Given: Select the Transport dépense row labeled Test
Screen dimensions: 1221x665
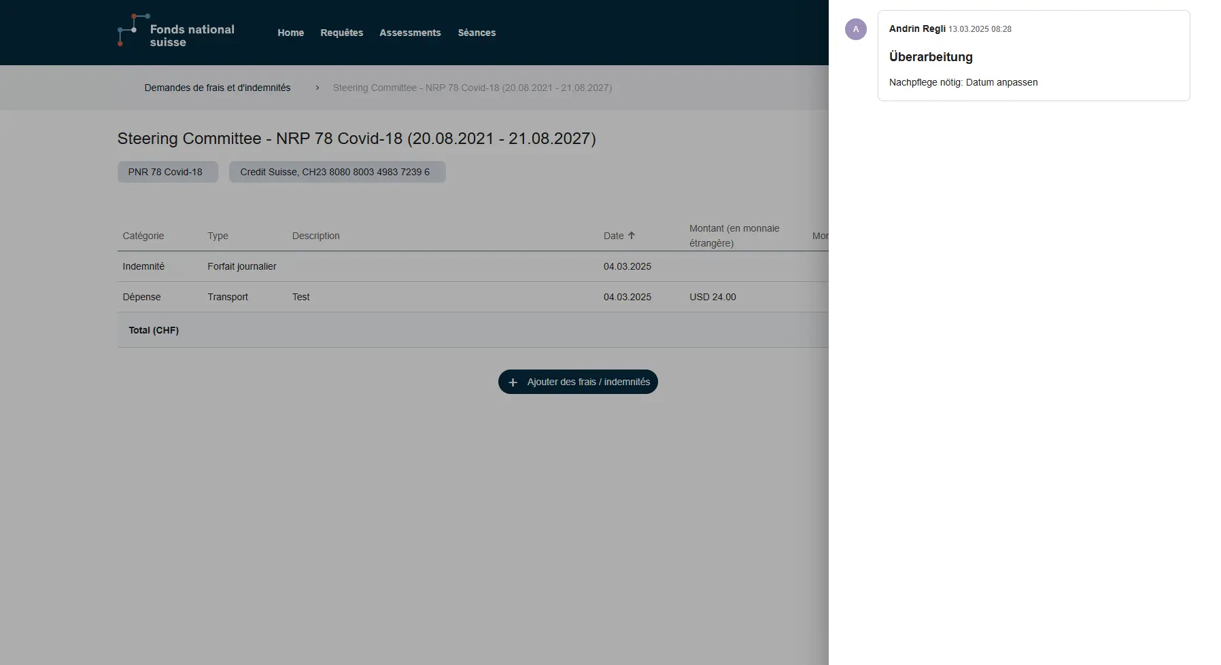Looking at the screenshot, I should click(x=300, y=297).
